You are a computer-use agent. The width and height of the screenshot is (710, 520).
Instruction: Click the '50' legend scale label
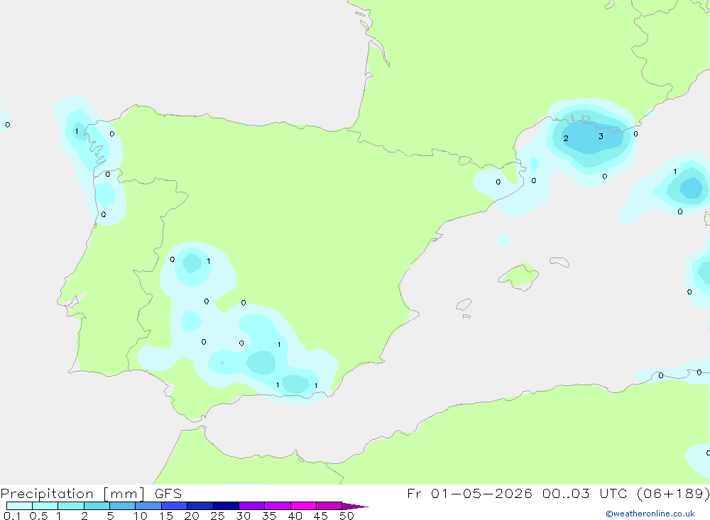(346, 516)
